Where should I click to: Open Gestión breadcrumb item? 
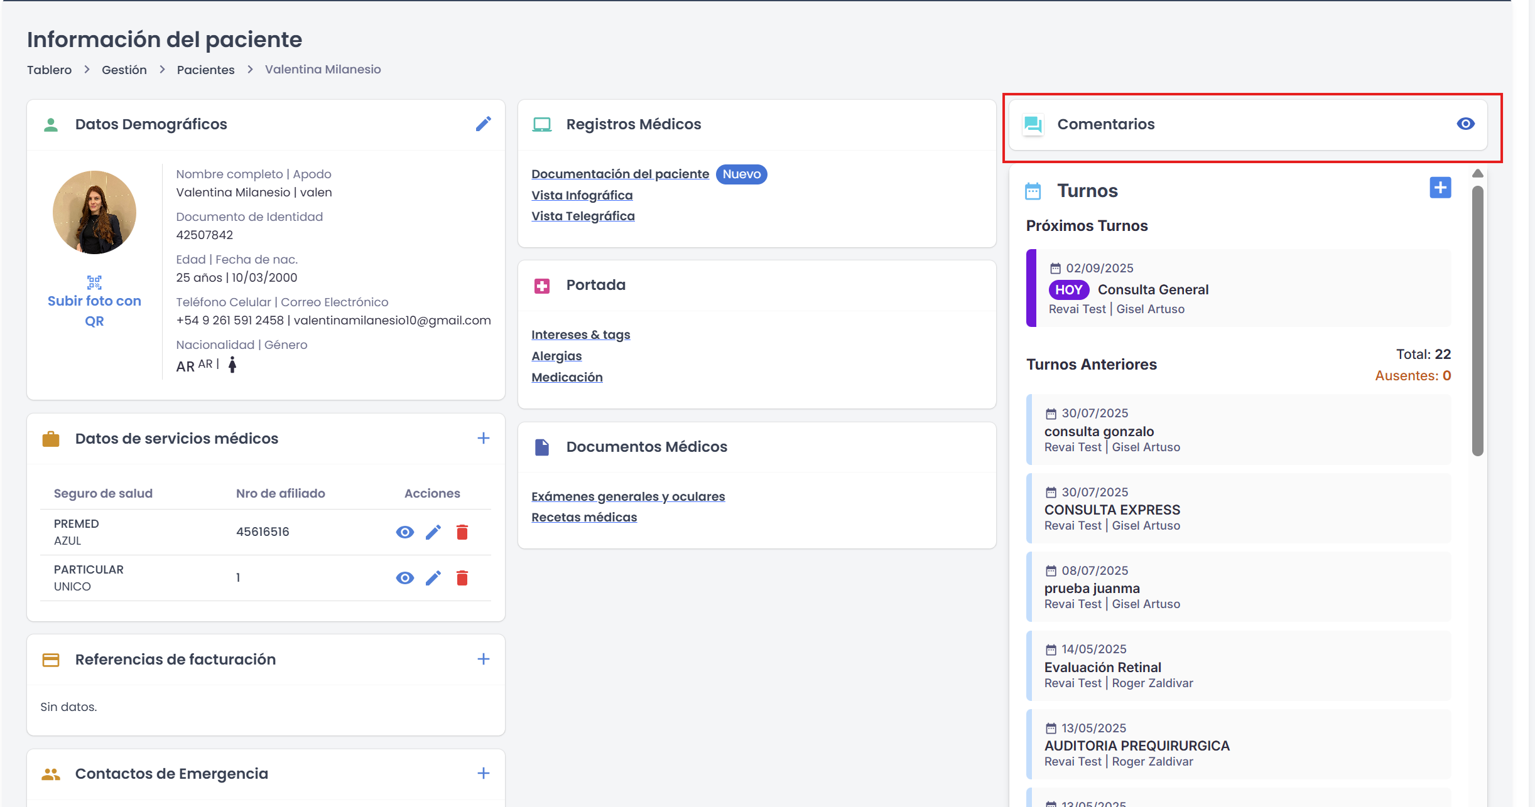[124, 70]
